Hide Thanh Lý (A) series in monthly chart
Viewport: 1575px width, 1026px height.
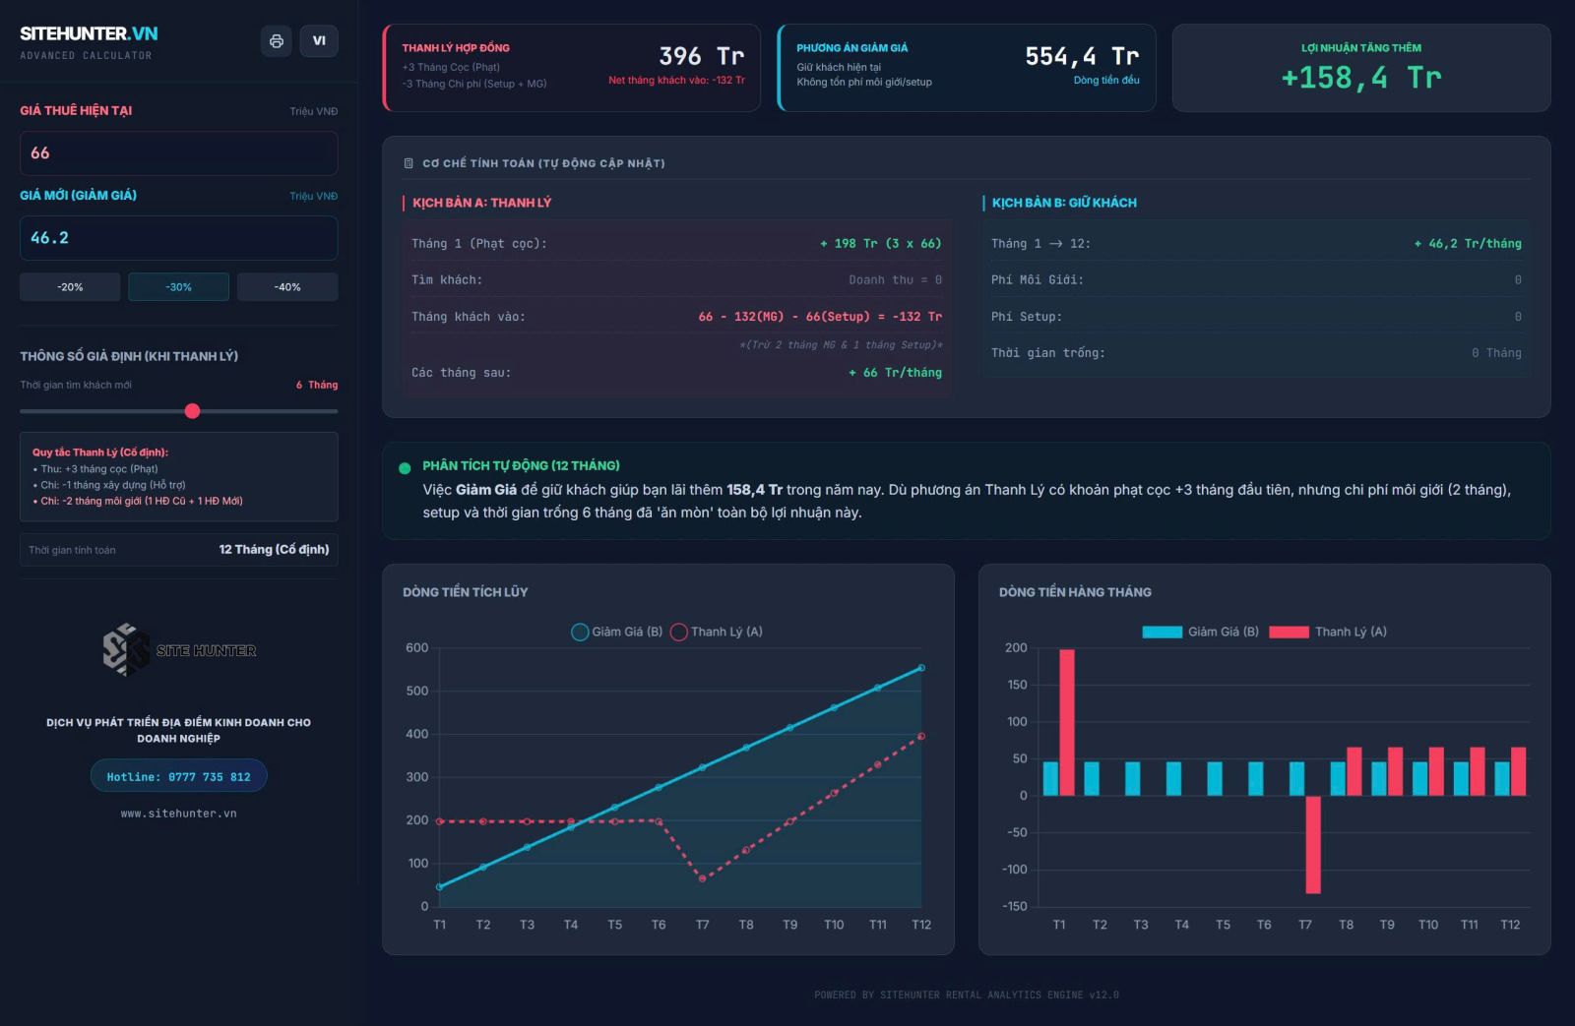point(1327,632)
